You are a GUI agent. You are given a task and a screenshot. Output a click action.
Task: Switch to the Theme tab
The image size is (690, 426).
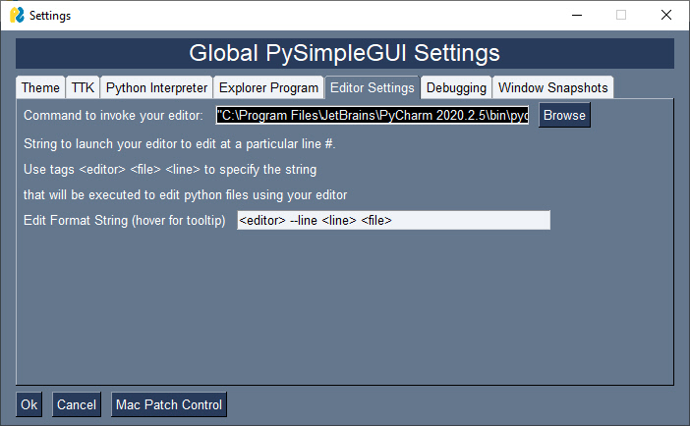(41, 87)
